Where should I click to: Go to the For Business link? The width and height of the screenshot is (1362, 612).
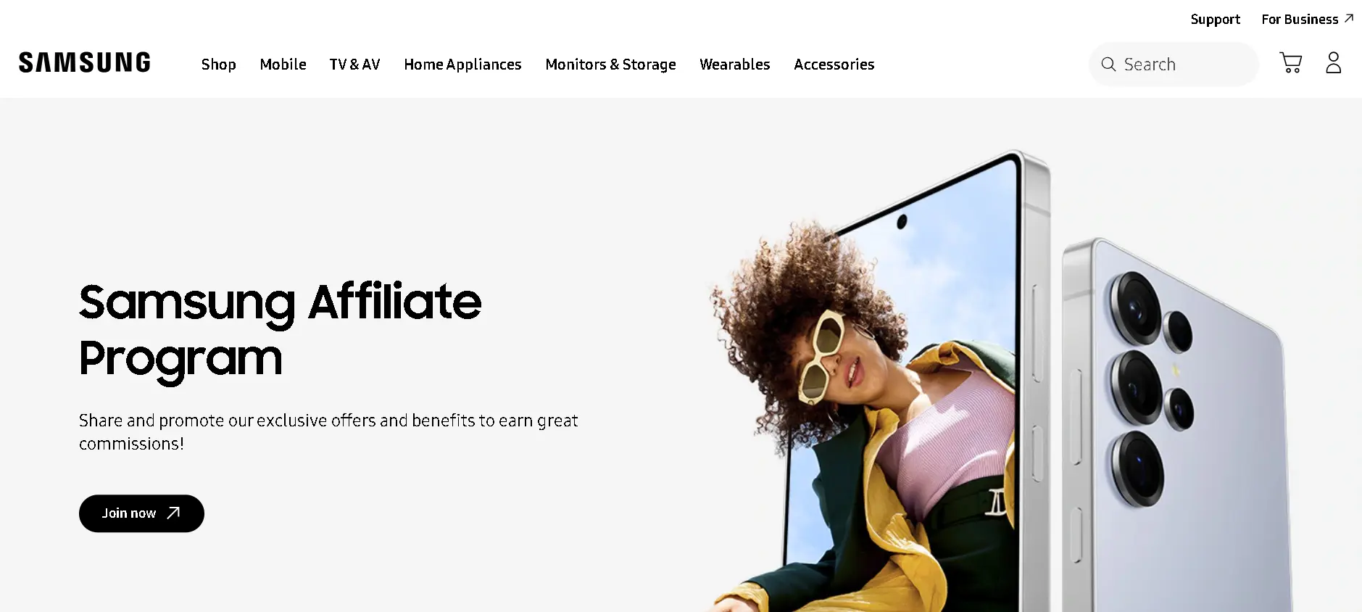click(x=1300, y=20)
